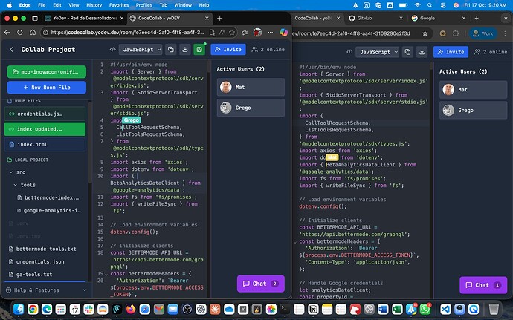The image size is (513, 320).
Task: Select user Grego in Edge window
Action: (x=251, y=108)
